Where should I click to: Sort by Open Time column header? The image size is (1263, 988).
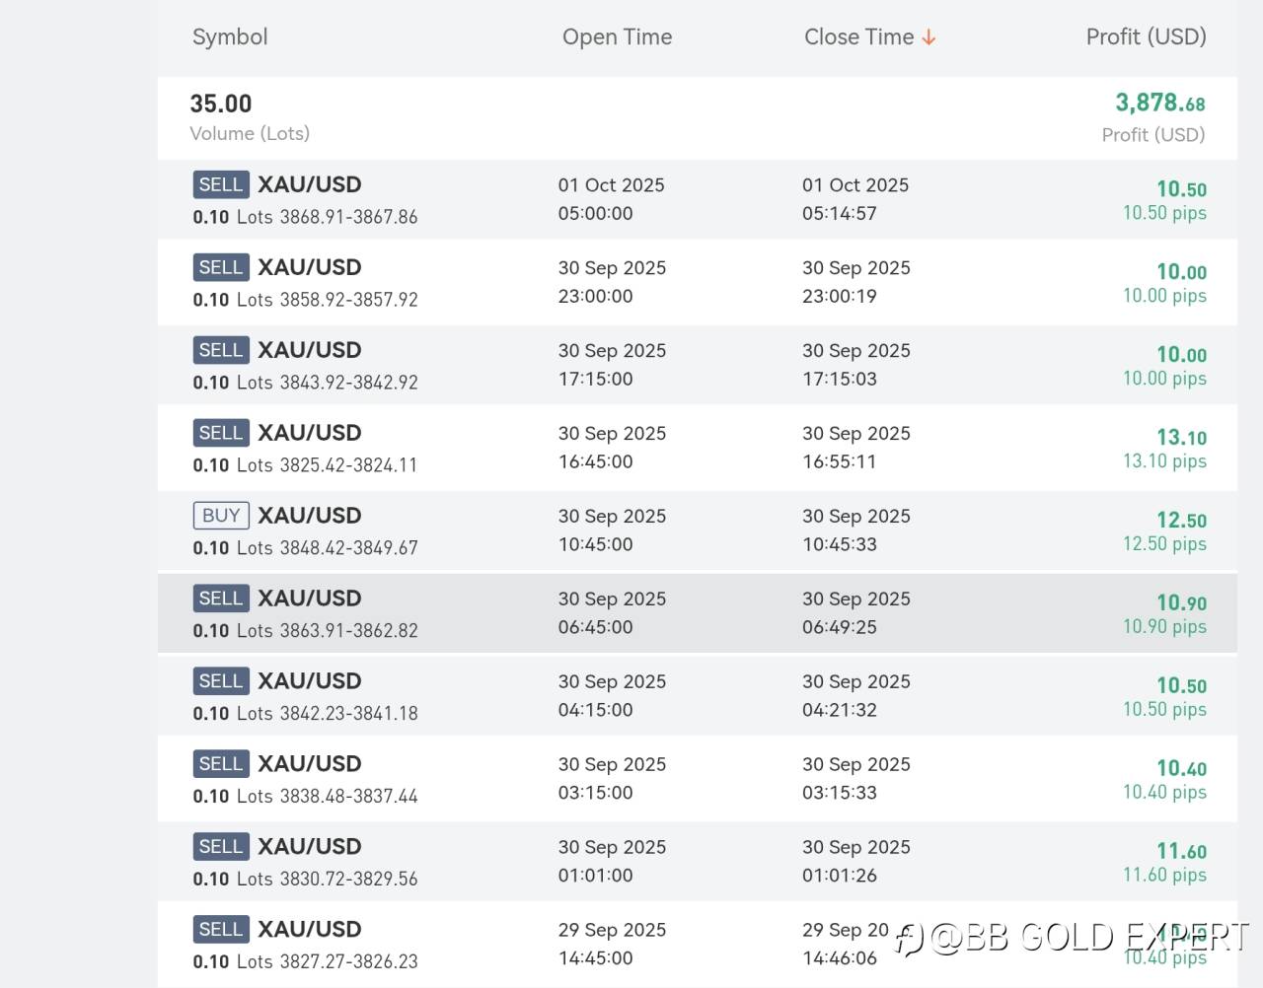pos(617,37)
